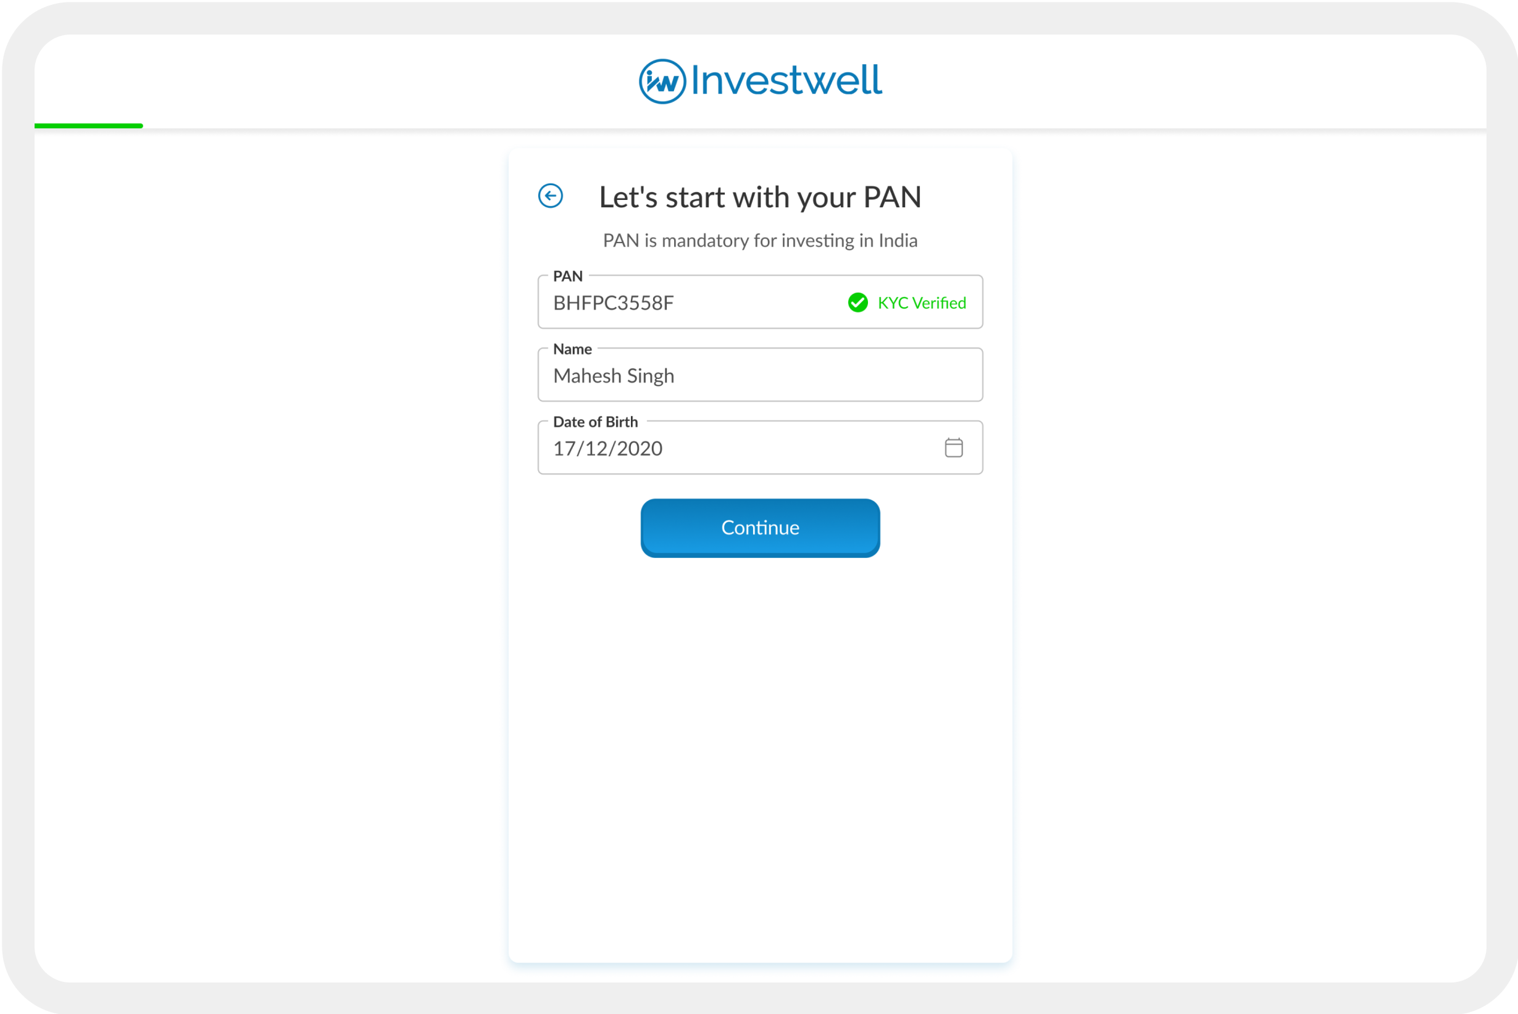Click the PAN value BHFPC3558F
The width and height of the screenshot is (1518, 1014).
tap(613, 303)
